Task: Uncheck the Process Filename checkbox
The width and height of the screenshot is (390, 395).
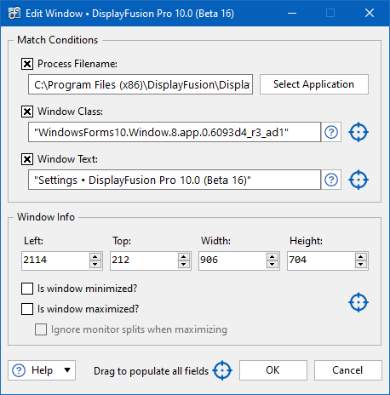Action: click(x=27, y=64)
